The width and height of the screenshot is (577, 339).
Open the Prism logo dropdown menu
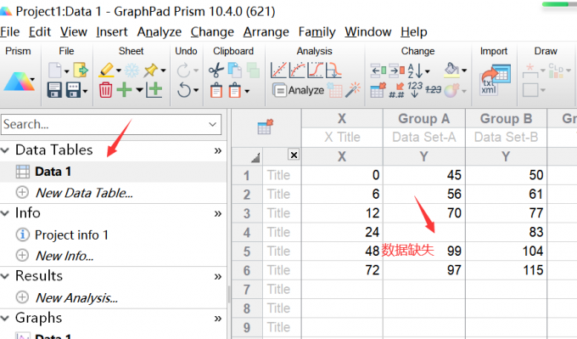pos(32,79)
